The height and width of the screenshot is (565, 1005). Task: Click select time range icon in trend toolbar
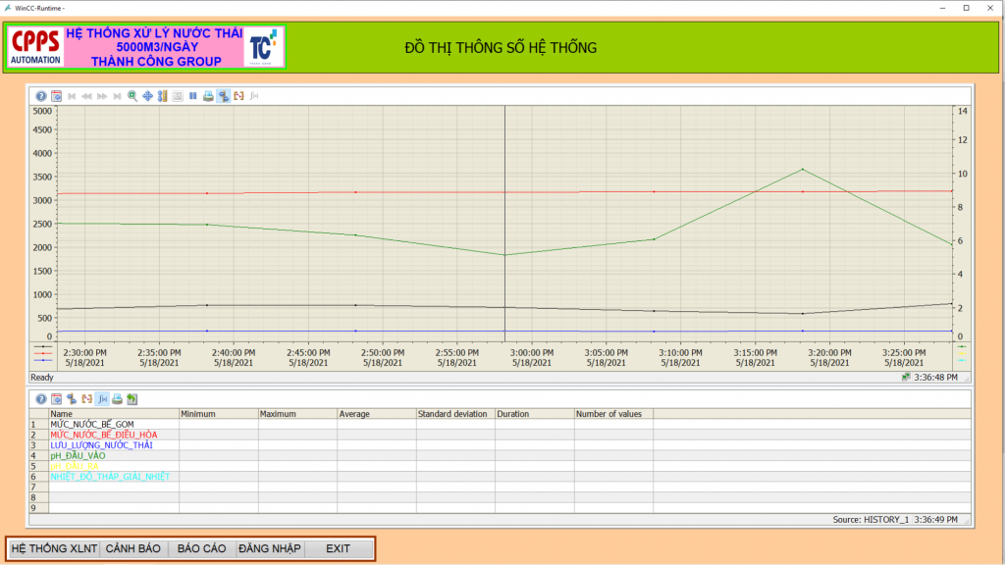click(x=238, y=96)
